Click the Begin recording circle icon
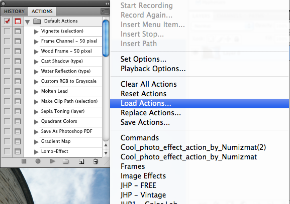Image resolution: width=290 pixels, height=204 pixels. click(38, 161)
